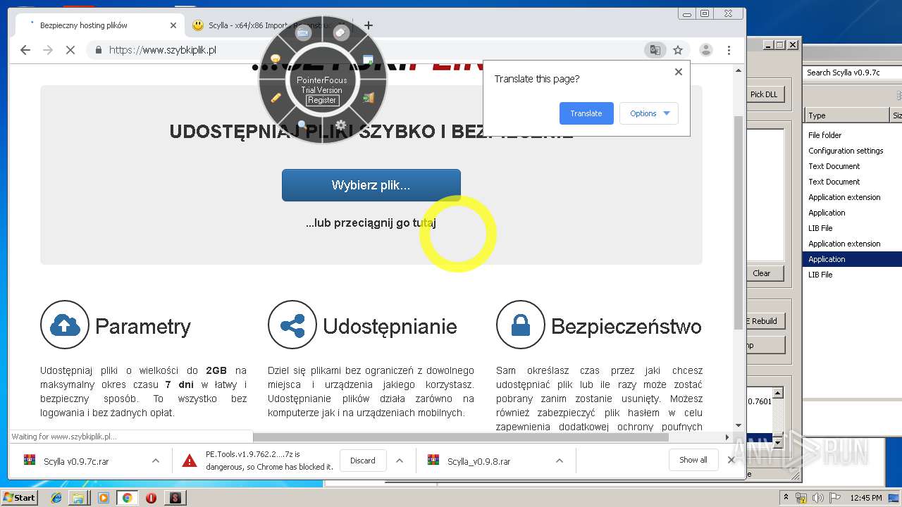Click the Udostępnianie share icon
The width and height of the screenshot is (902, 507).
tap(292, 325)
